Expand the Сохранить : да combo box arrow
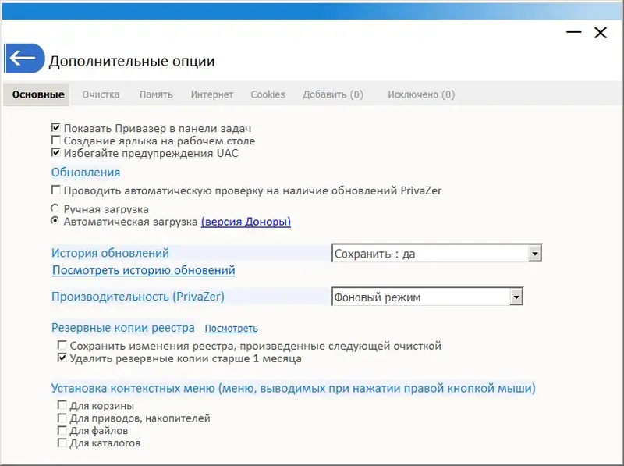The height and width of the screenshot is (466, 624). tap(537, 253)
